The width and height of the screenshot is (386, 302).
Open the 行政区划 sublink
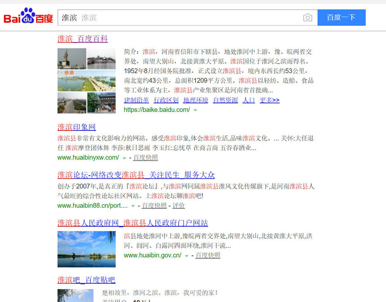[166, 100]
